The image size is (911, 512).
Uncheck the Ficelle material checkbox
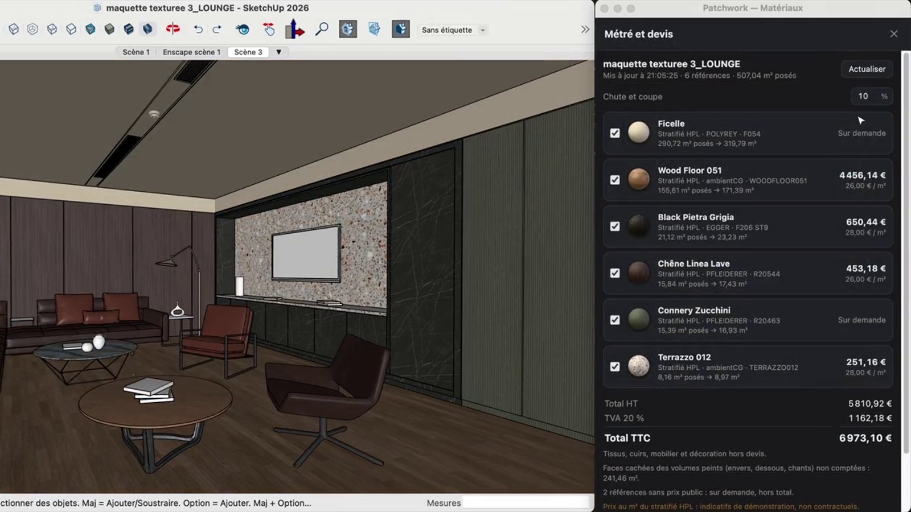tap(615, 133)
